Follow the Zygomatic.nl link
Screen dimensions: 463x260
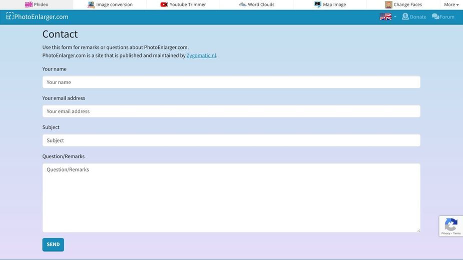(201, 55)
